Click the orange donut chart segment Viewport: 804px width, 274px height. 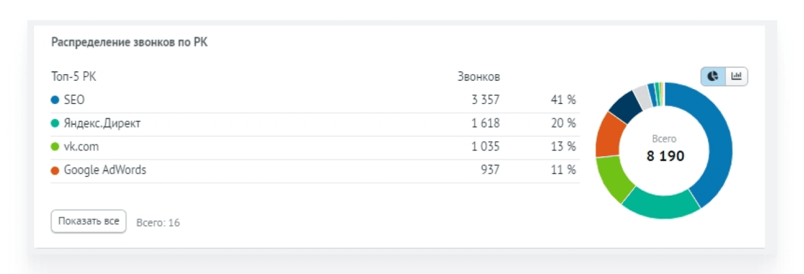coord(608,134)
